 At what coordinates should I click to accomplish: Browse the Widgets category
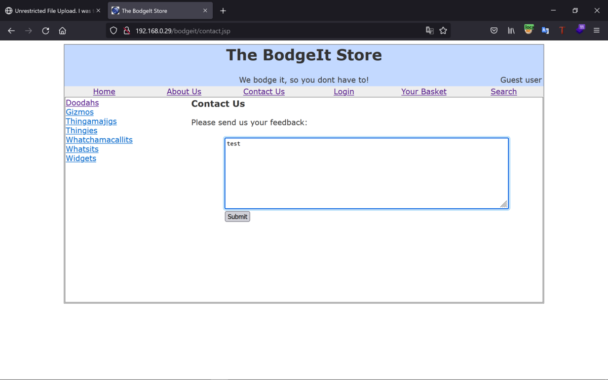81,158
